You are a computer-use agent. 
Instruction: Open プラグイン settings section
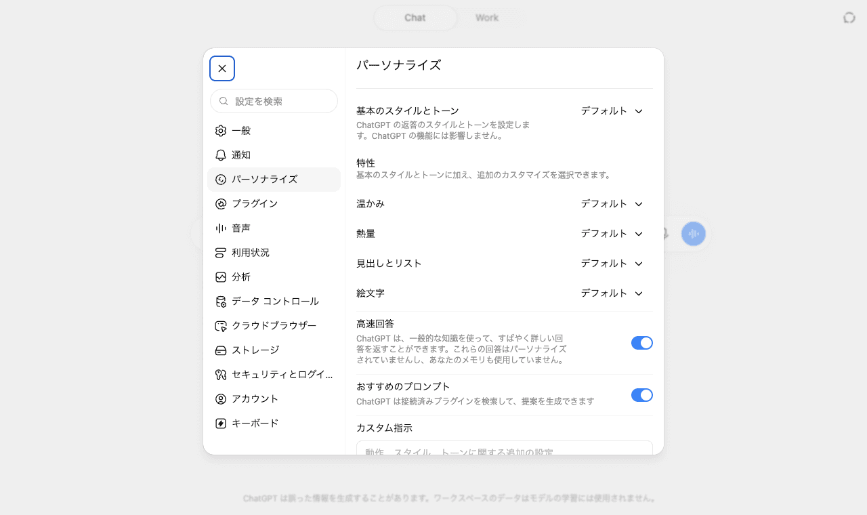274,204
